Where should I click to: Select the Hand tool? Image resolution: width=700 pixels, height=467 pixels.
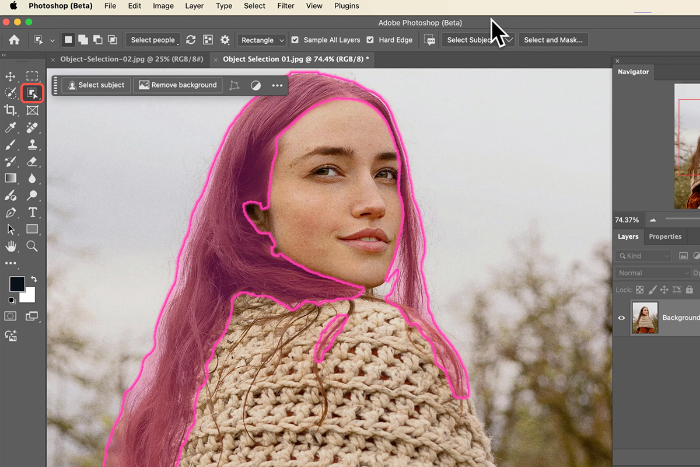pos(10,246)
